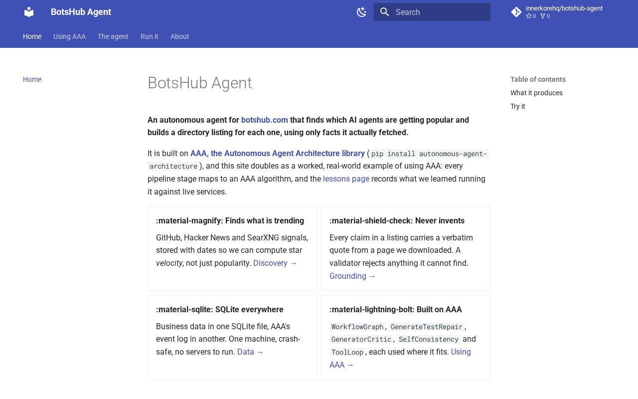Click the SQLite everywhere card title
The height and width of the screenshot is (399, 638).
click(220, 309)
